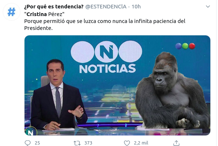Open the share upload arrow icon
218x146 pixels.
(176, 143)
